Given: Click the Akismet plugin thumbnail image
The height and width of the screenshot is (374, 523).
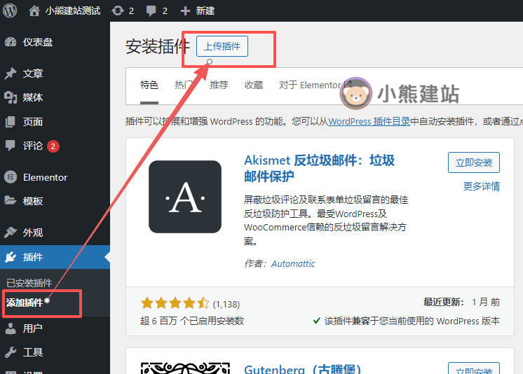Looking at the screenshot, I should [x=185, y=197].
